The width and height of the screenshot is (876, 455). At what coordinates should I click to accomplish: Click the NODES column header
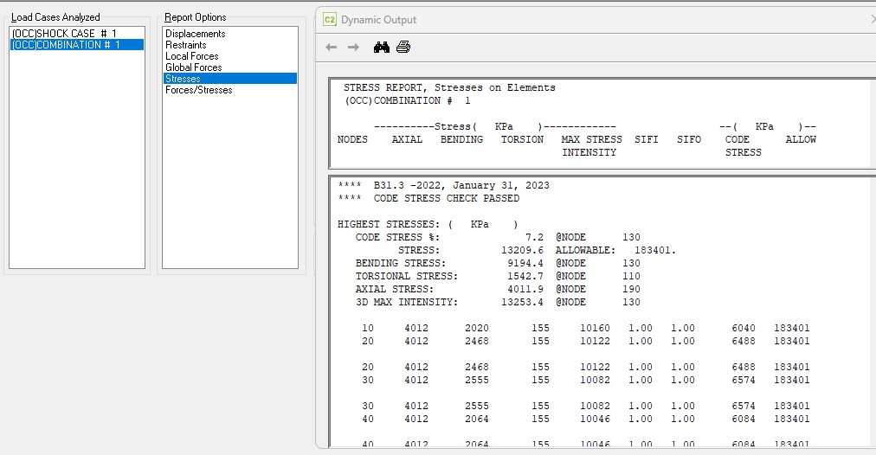pos(352,139)
